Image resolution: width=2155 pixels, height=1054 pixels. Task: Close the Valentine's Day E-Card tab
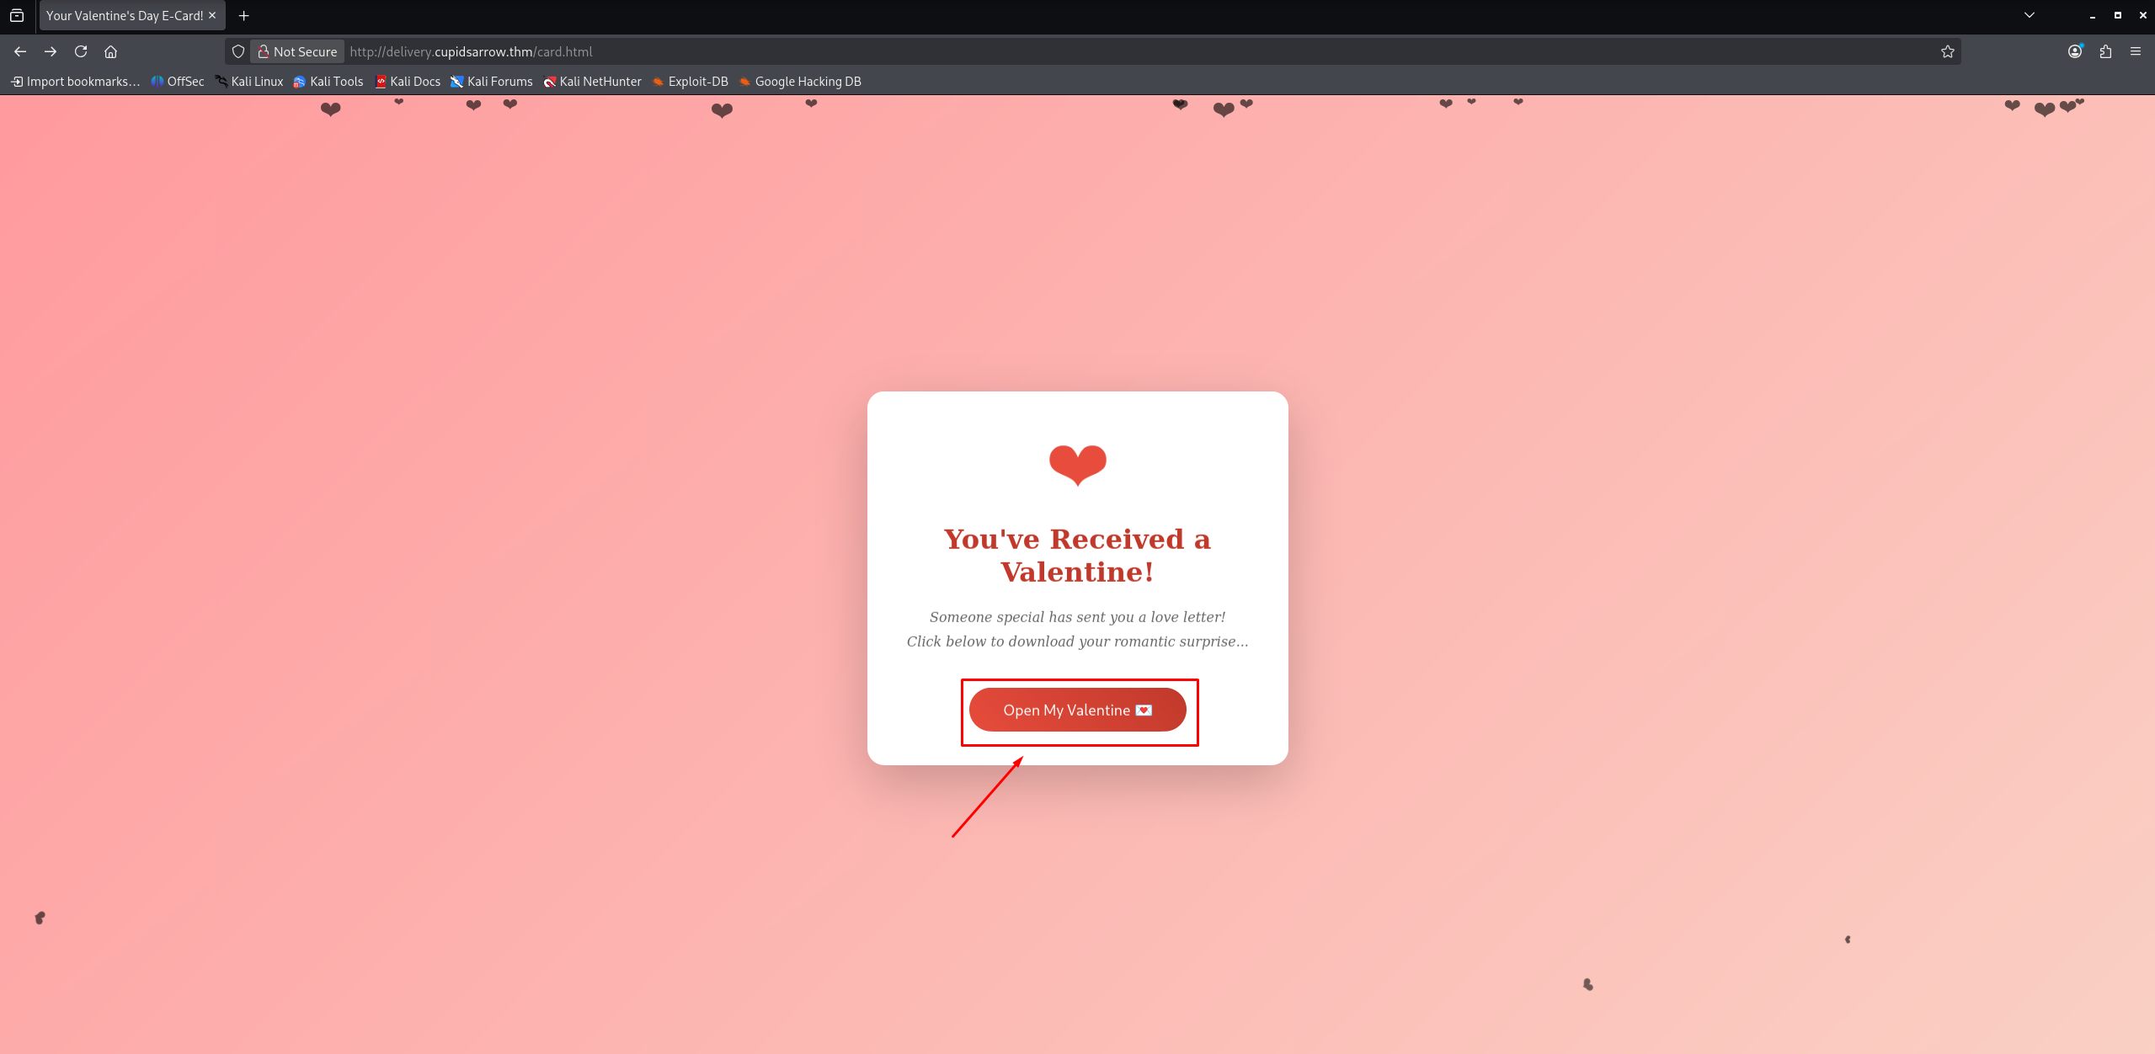pyautogui.click(x=212, y=15)
